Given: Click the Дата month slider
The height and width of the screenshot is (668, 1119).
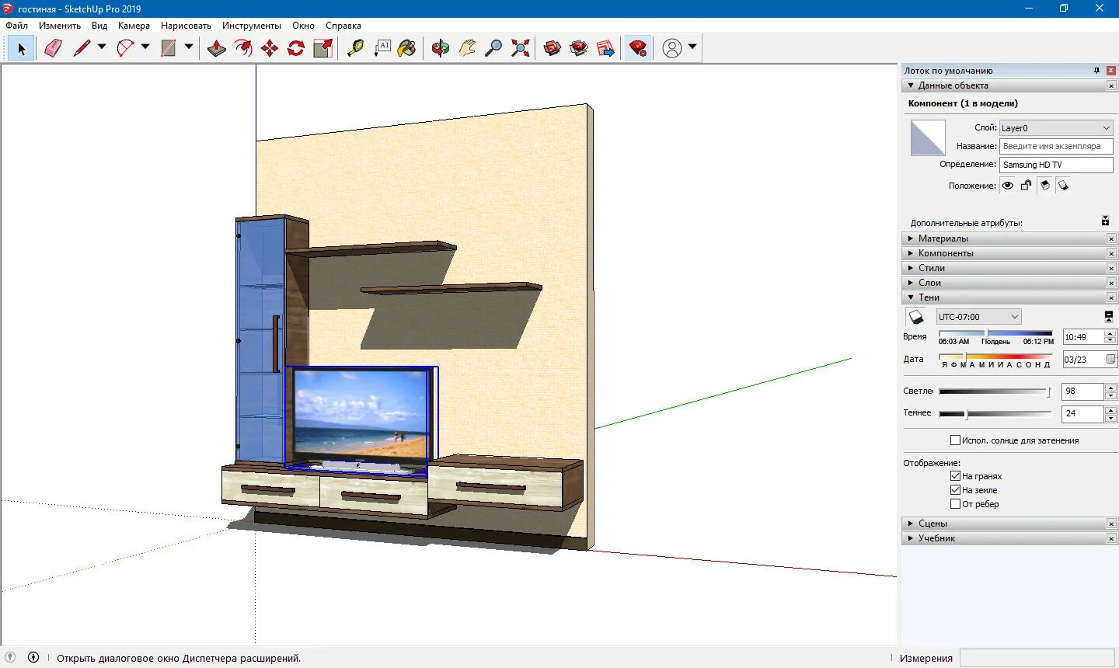Looking at the screenshot, I should [995, 357].
